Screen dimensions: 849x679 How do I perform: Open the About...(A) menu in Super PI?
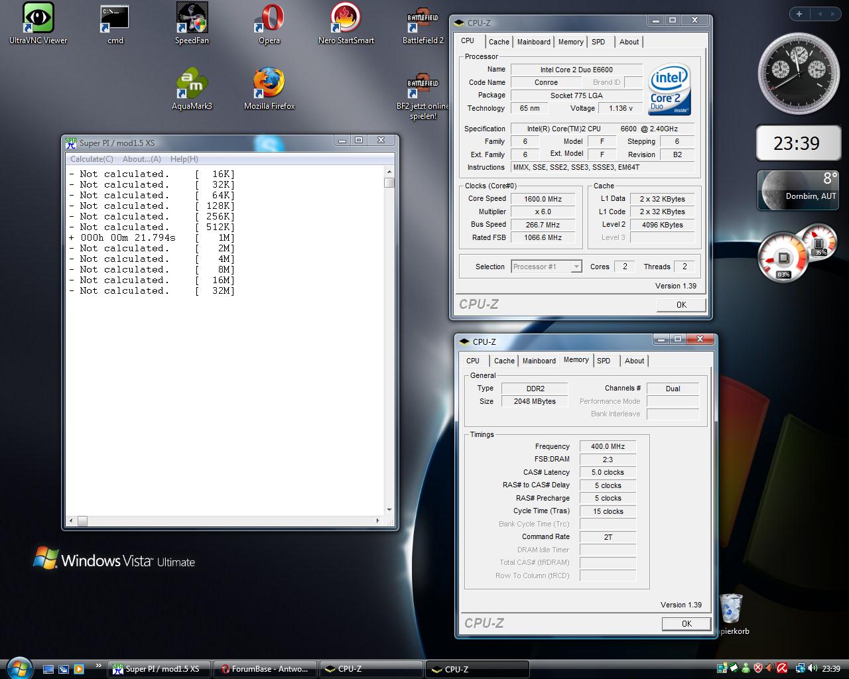tap(141, 159)
